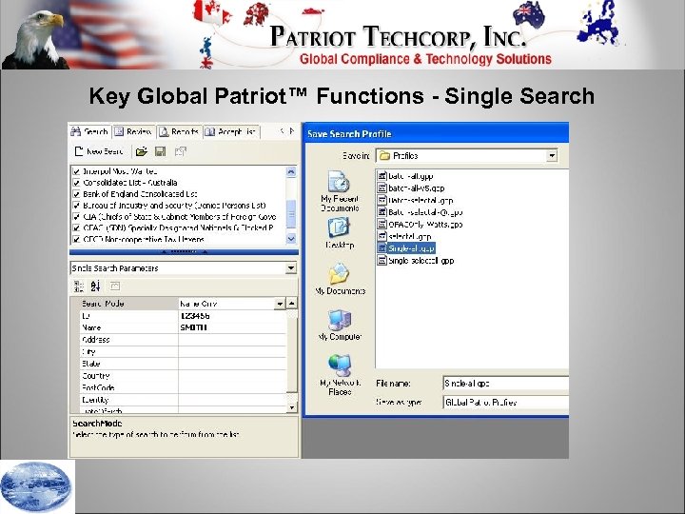
Task: Click the My Computer shortcut icon
Action: tap(339, 325)
